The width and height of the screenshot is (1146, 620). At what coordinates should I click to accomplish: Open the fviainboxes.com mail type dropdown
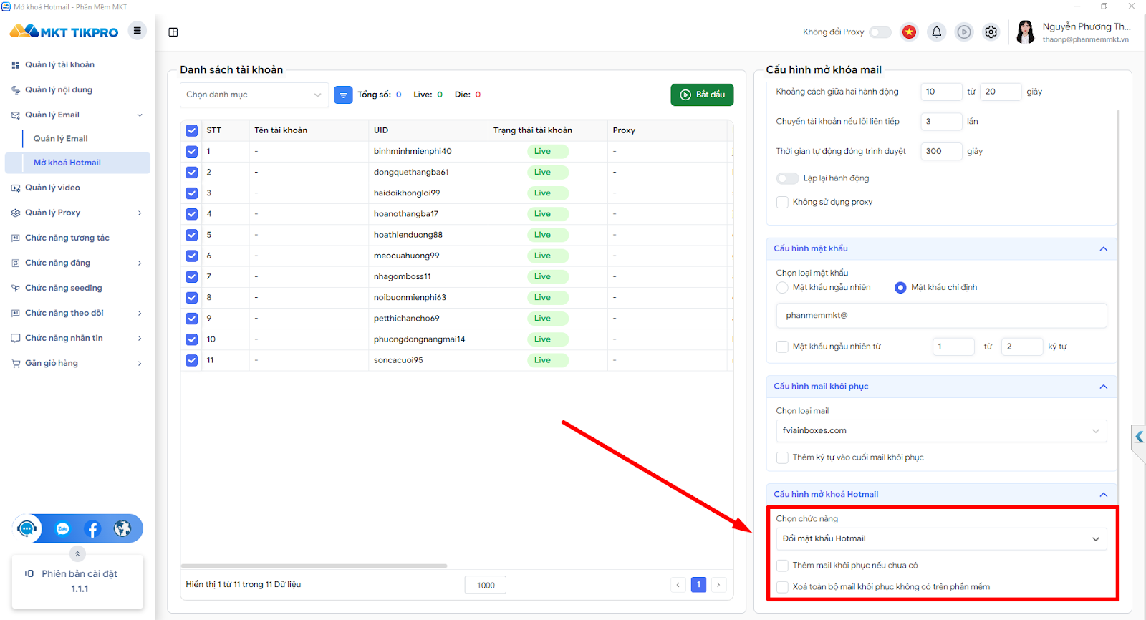pos(941,431)
